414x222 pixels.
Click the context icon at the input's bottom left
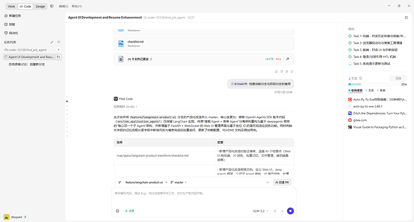tap(118, 211)
